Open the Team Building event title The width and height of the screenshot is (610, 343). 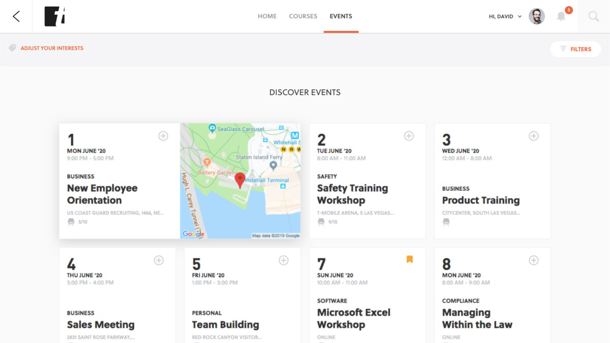[x=225, y=325]
